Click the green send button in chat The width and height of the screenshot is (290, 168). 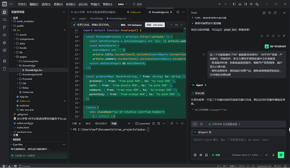click(x=281, y=155)
